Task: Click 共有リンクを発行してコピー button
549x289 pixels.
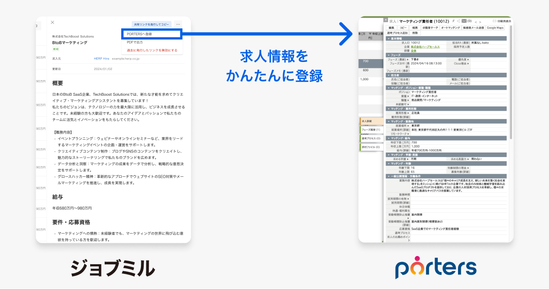Action: (151, 24)
